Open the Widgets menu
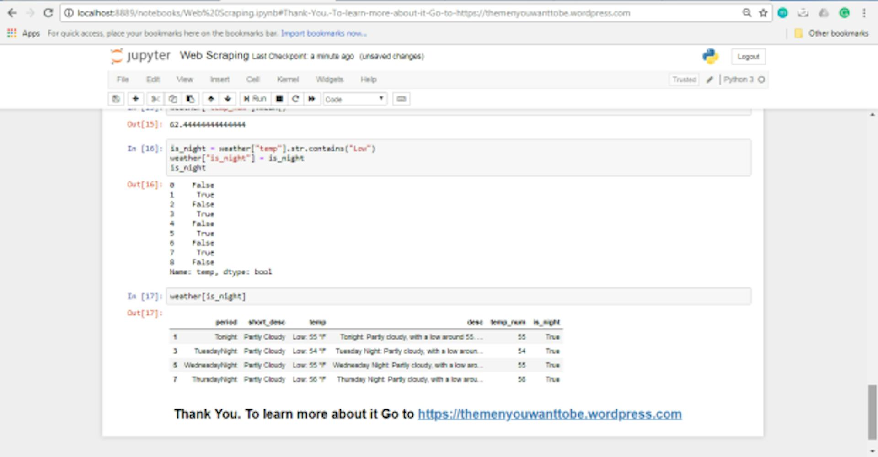 click(329, 80)
